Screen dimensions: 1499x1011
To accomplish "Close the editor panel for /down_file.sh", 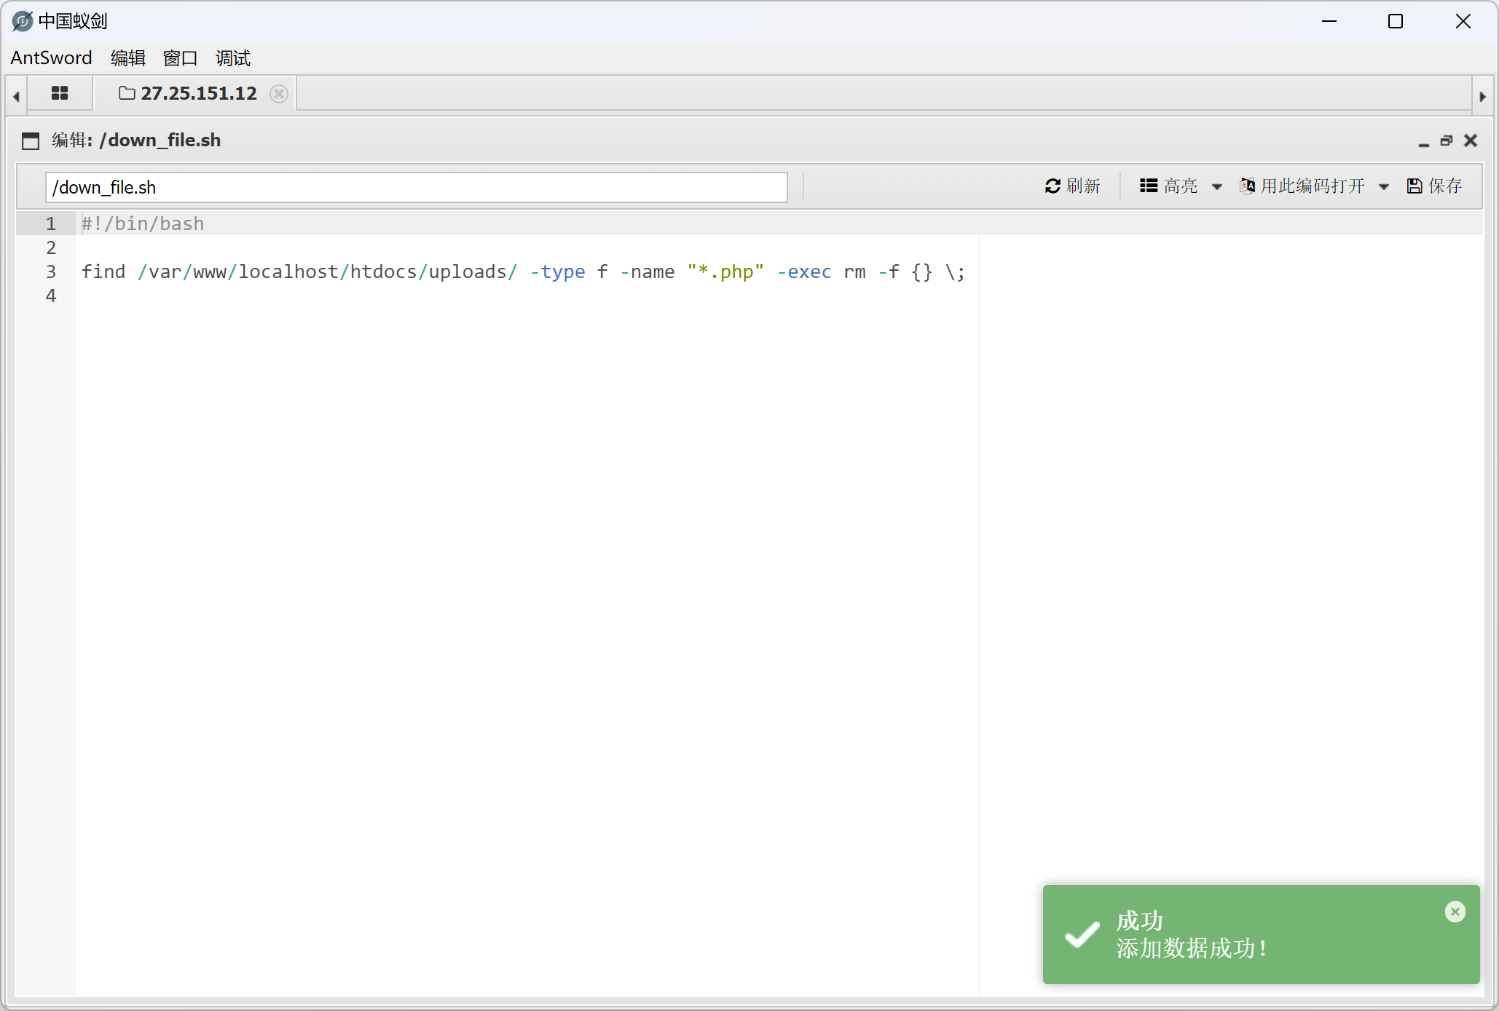I will [1471, 140].
